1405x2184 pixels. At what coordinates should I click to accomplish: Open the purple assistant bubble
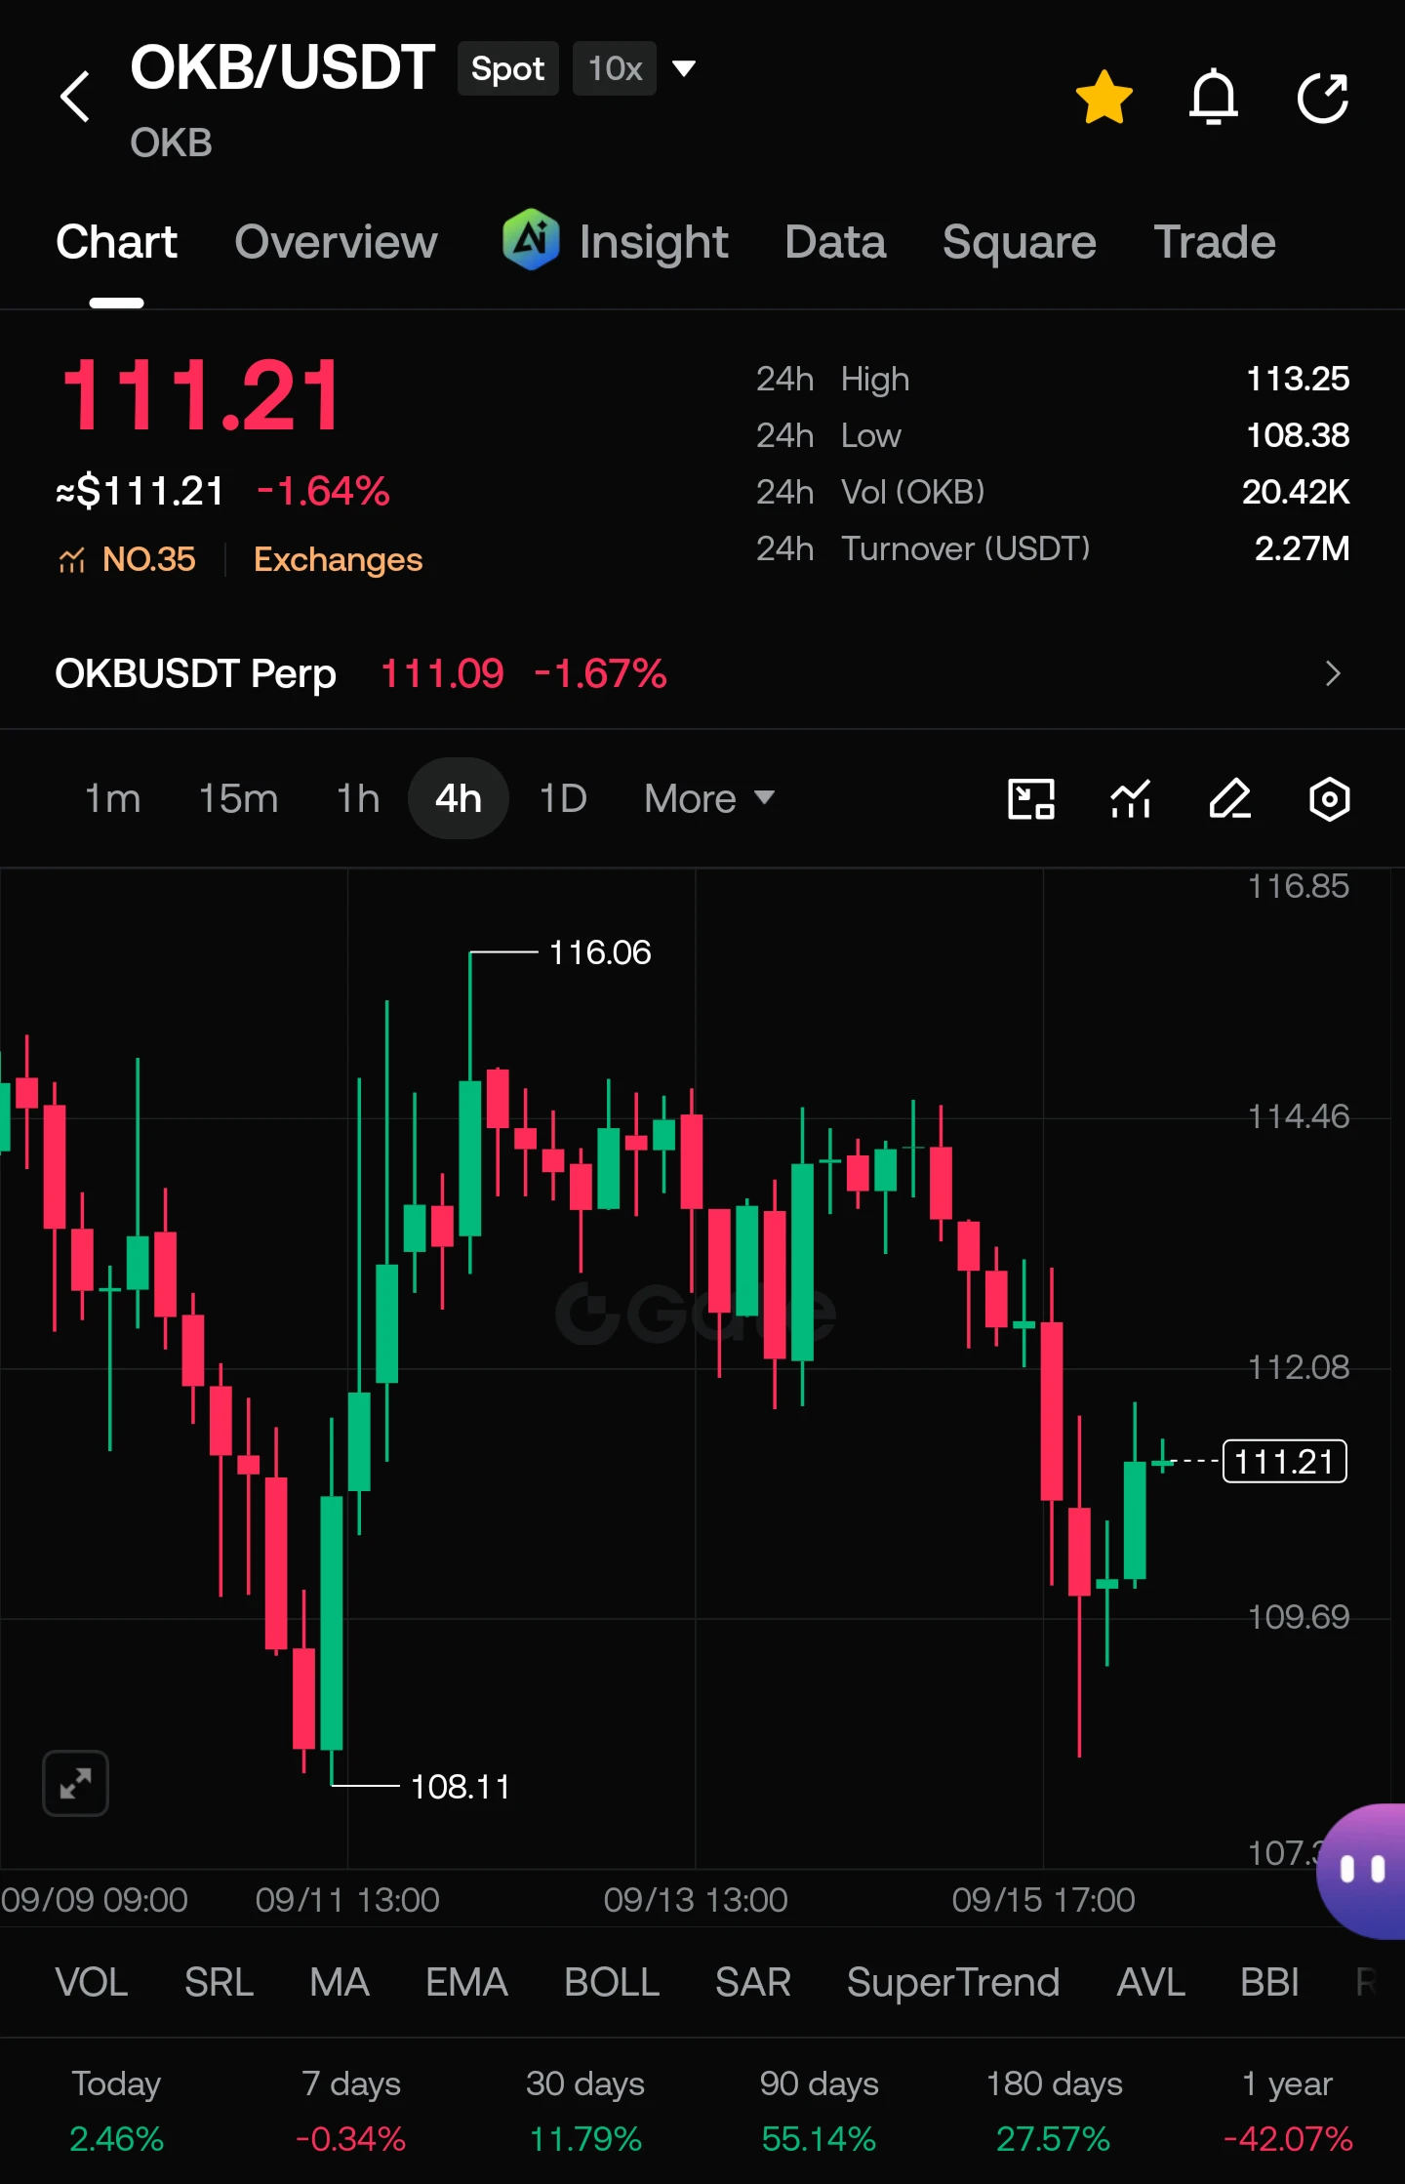tap(1361, 1870)
